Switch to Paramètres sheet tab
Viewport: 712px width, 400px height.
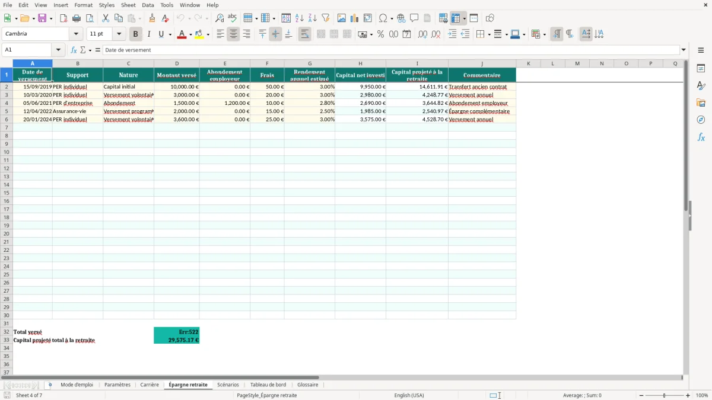point(117,385)
